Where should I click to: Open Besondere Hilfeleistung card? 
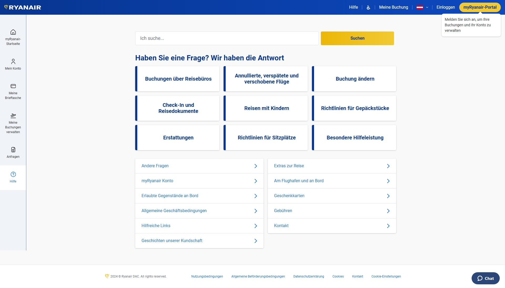[354, 138]
